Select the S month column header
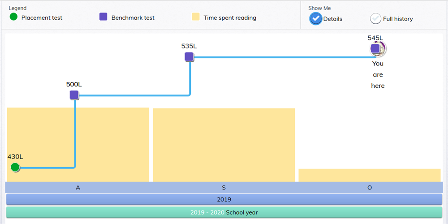The height and width of the screenshot is (224, 448). 224,188
